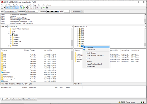Click the 38591 user icon in tree
This screenshot has height=104, width=147.
pyautogui.click(x=12, y=35)
